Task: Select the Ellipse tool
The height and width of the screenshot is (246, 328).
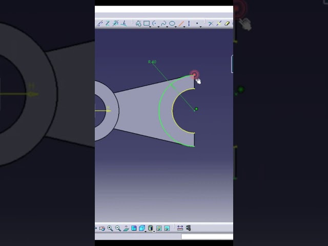Action: point(172,23)
